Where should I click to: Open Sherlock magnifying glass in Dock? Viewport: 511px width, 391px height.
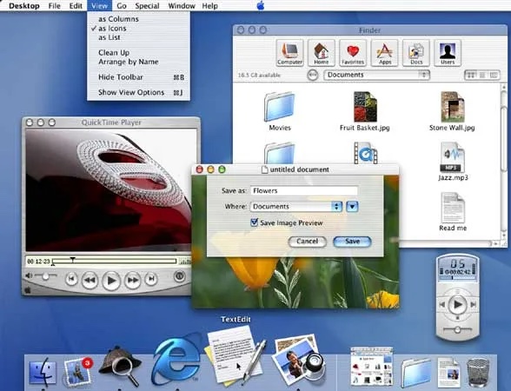(121, 366)
